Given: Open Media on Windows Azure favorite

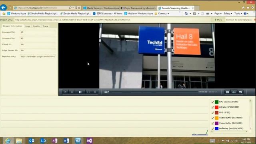Looking at the screenshot, I should pyautogui.click(x=138, y=14).
